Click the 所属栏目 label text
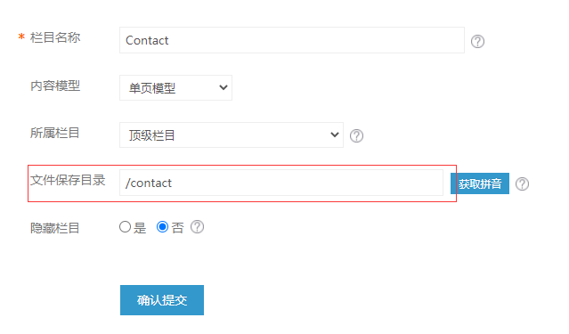 click(55, 133)
